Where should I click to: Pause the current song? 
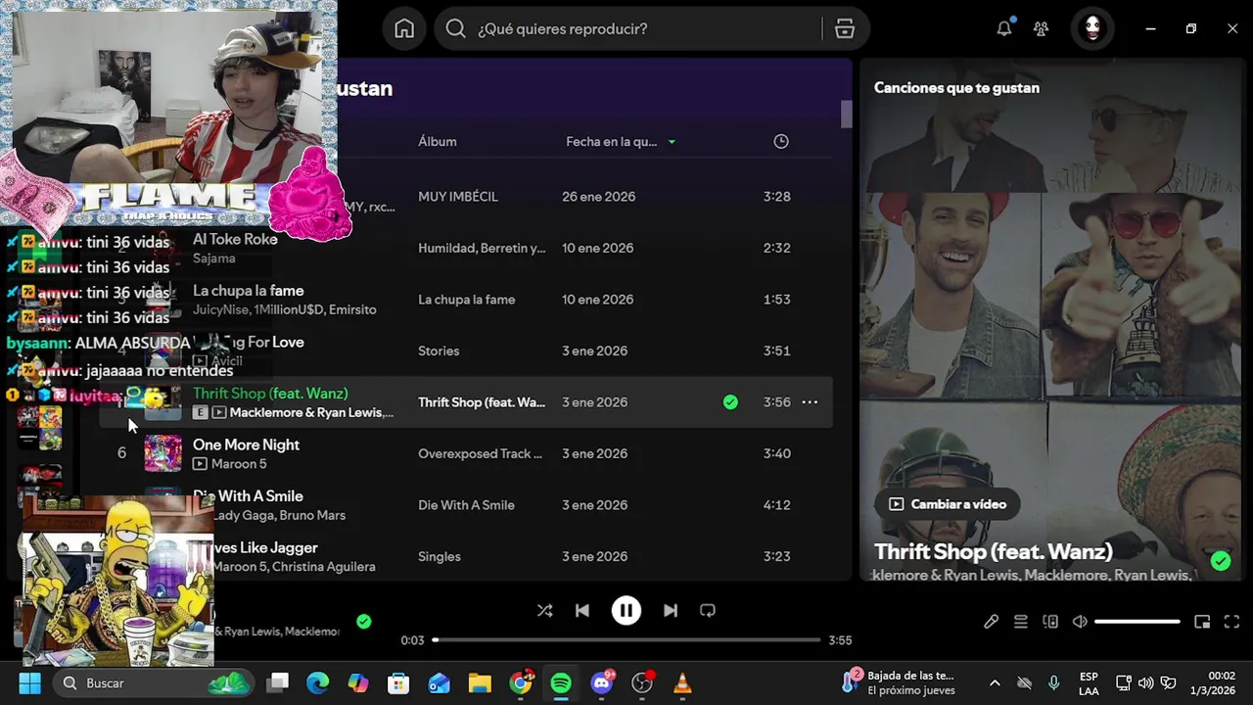pyautogui.click(x=626, y=610)
